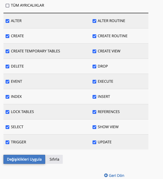Follow the Geri Dön link
Viewport: 163px width, 179px height.
tap(116, 176)
